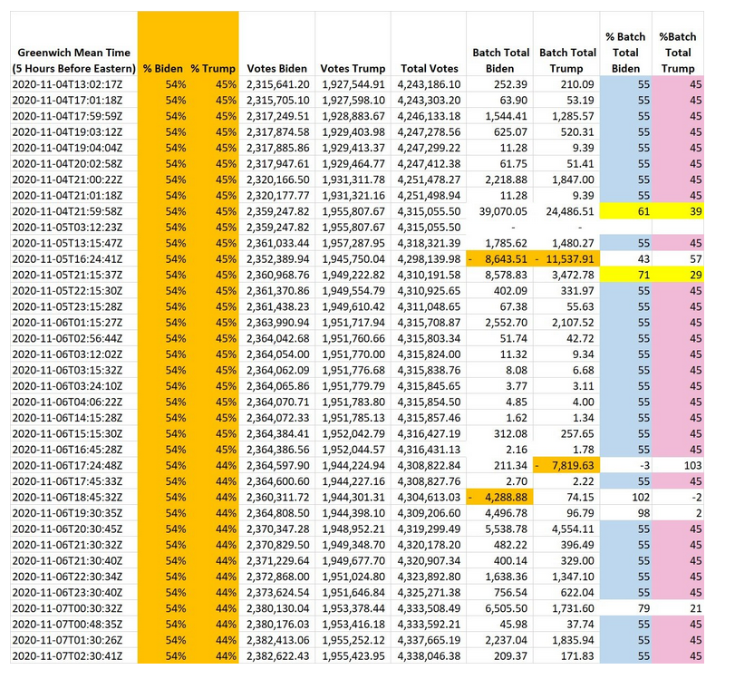Click Votes Biden value 2,315,641.20
This screenshot has height=679, width=735.
tap(278, 84)
